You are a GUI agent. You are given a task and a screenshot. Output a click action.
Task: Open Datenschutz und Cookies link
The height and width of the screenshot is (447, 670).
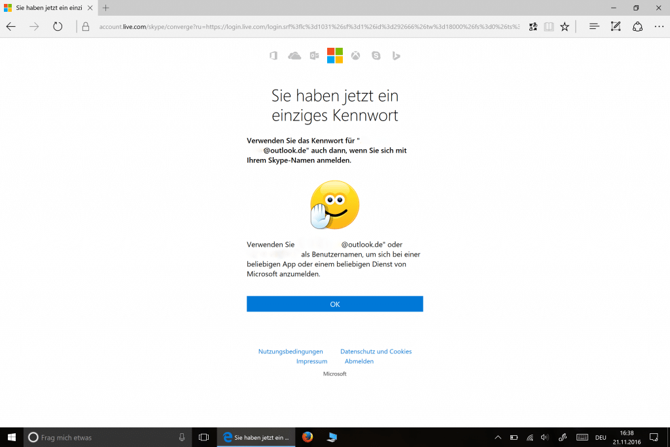[376, 351]
